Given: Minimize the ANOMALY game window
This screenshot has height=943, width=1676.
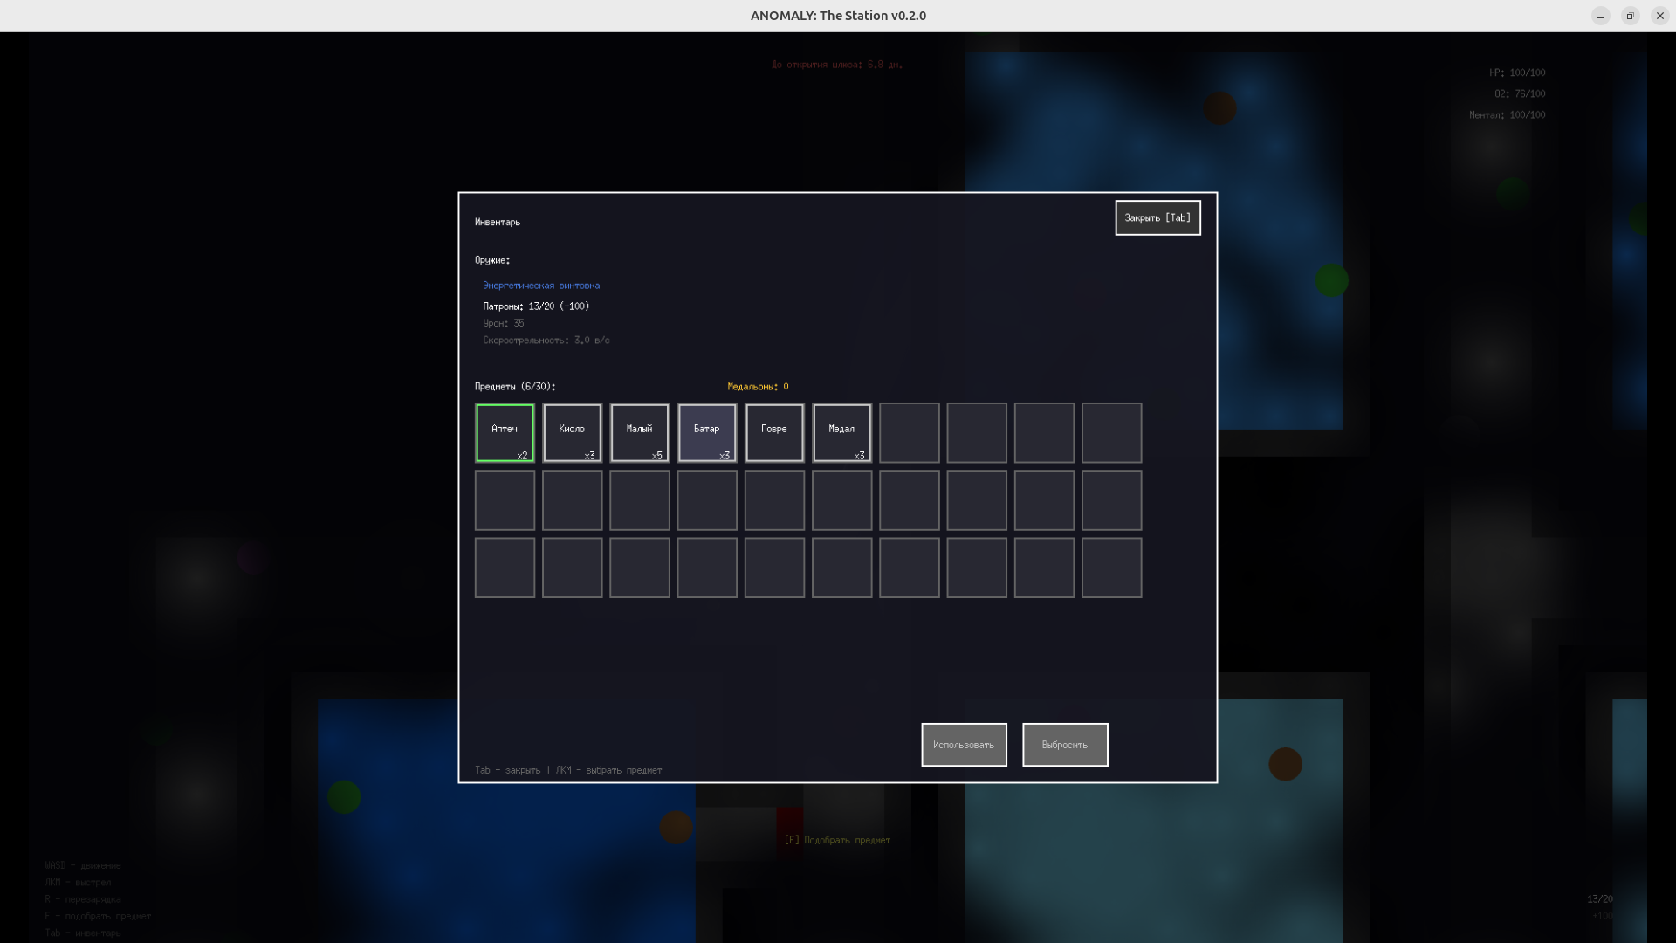Looking at the screenshot, I should coord(1600,16).
